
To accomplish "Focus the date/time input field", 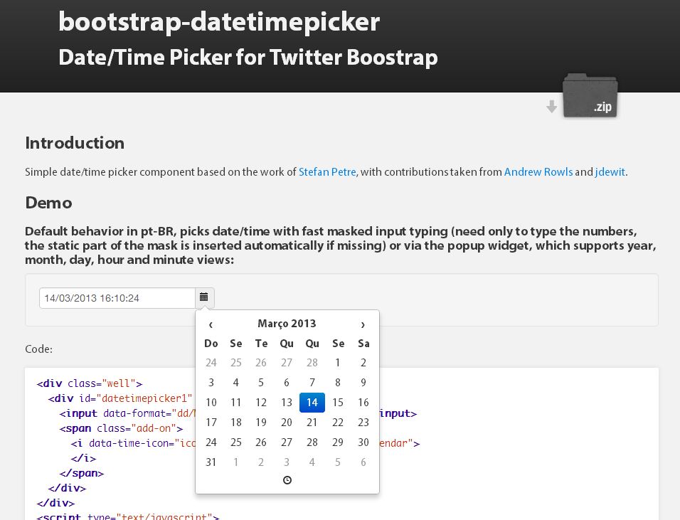I will [117, 298].
